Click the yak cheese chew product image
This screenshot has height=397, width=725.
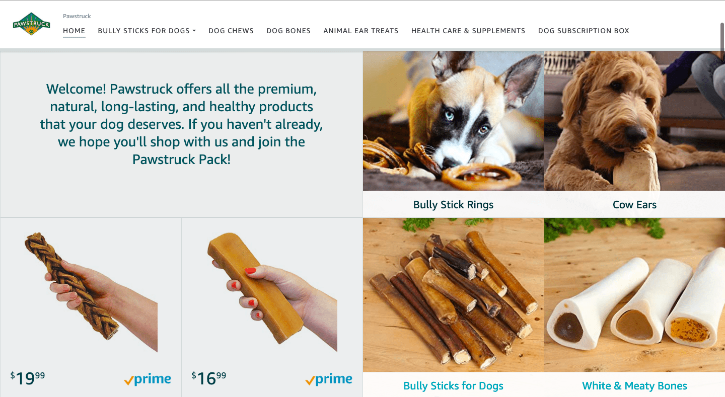click(272, 292)
